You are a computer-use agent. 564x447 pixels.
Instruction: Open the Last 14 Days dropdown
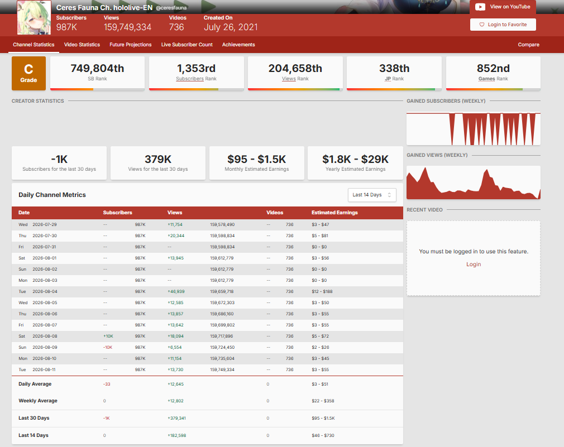click(372, 195)
